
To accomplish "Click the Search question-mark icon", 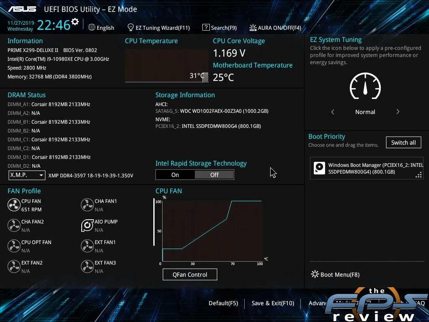I will point(206,27).
